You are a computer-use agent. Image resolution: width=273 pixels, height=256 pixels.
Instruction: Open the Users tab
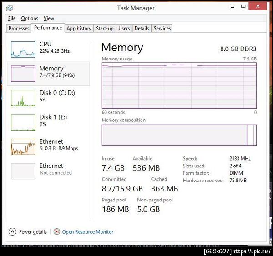point(124,28)
